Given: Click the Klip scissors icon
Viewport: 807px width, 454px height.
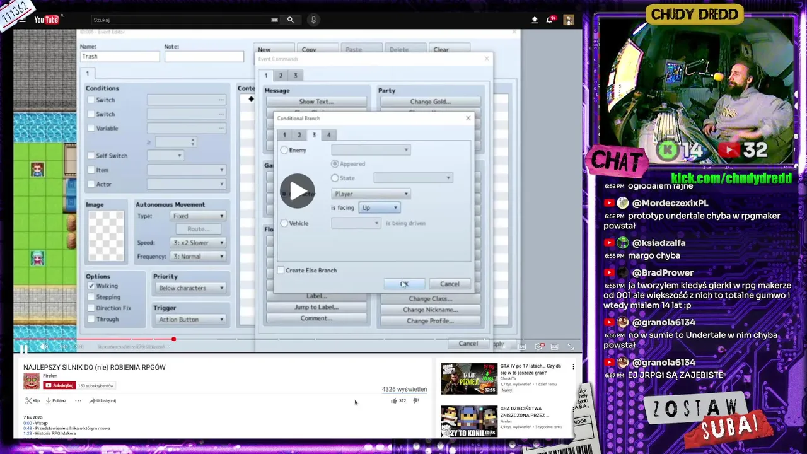Looking at the screenshot, I should (28, 400).
